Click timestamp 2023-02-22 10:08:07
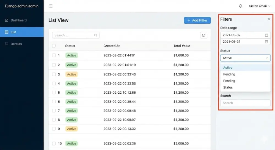Screen dimensions: 275x150 119,120
